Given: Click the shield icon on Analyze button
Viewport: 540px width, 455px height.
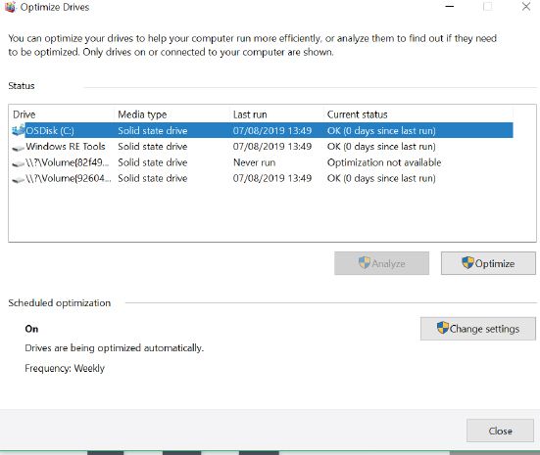Looking at the screenshot, I should coord(364,263).
